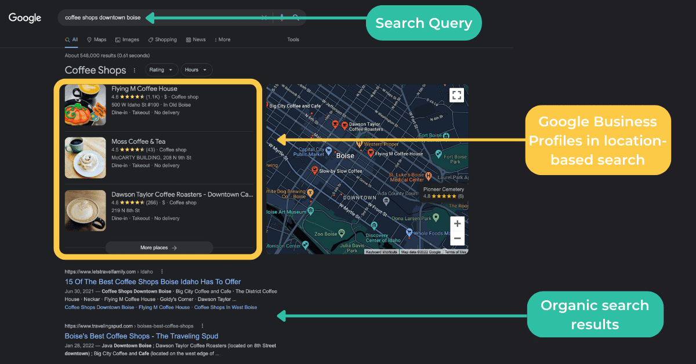Click the voice search microphone icon
This screenshot has height=364, width=696.
(x=281, y=17)
